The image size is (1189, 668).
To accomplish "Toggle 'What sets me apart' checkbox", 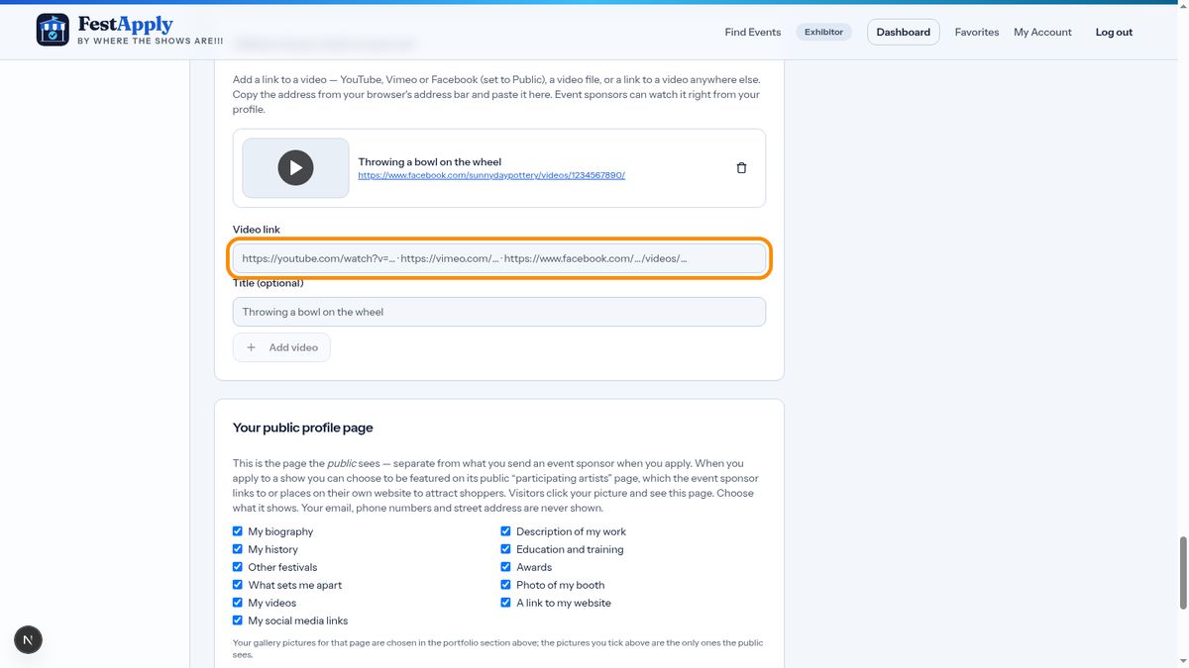I will point(238,585).
